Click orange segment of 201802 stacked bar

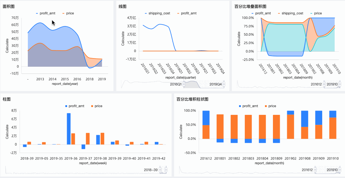(x=234, y=127)
